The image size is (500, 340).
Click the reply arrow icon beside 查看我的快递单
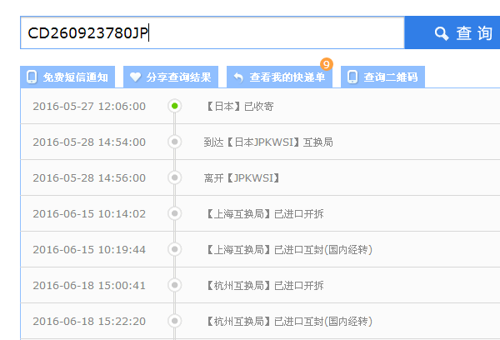[238, 77]
